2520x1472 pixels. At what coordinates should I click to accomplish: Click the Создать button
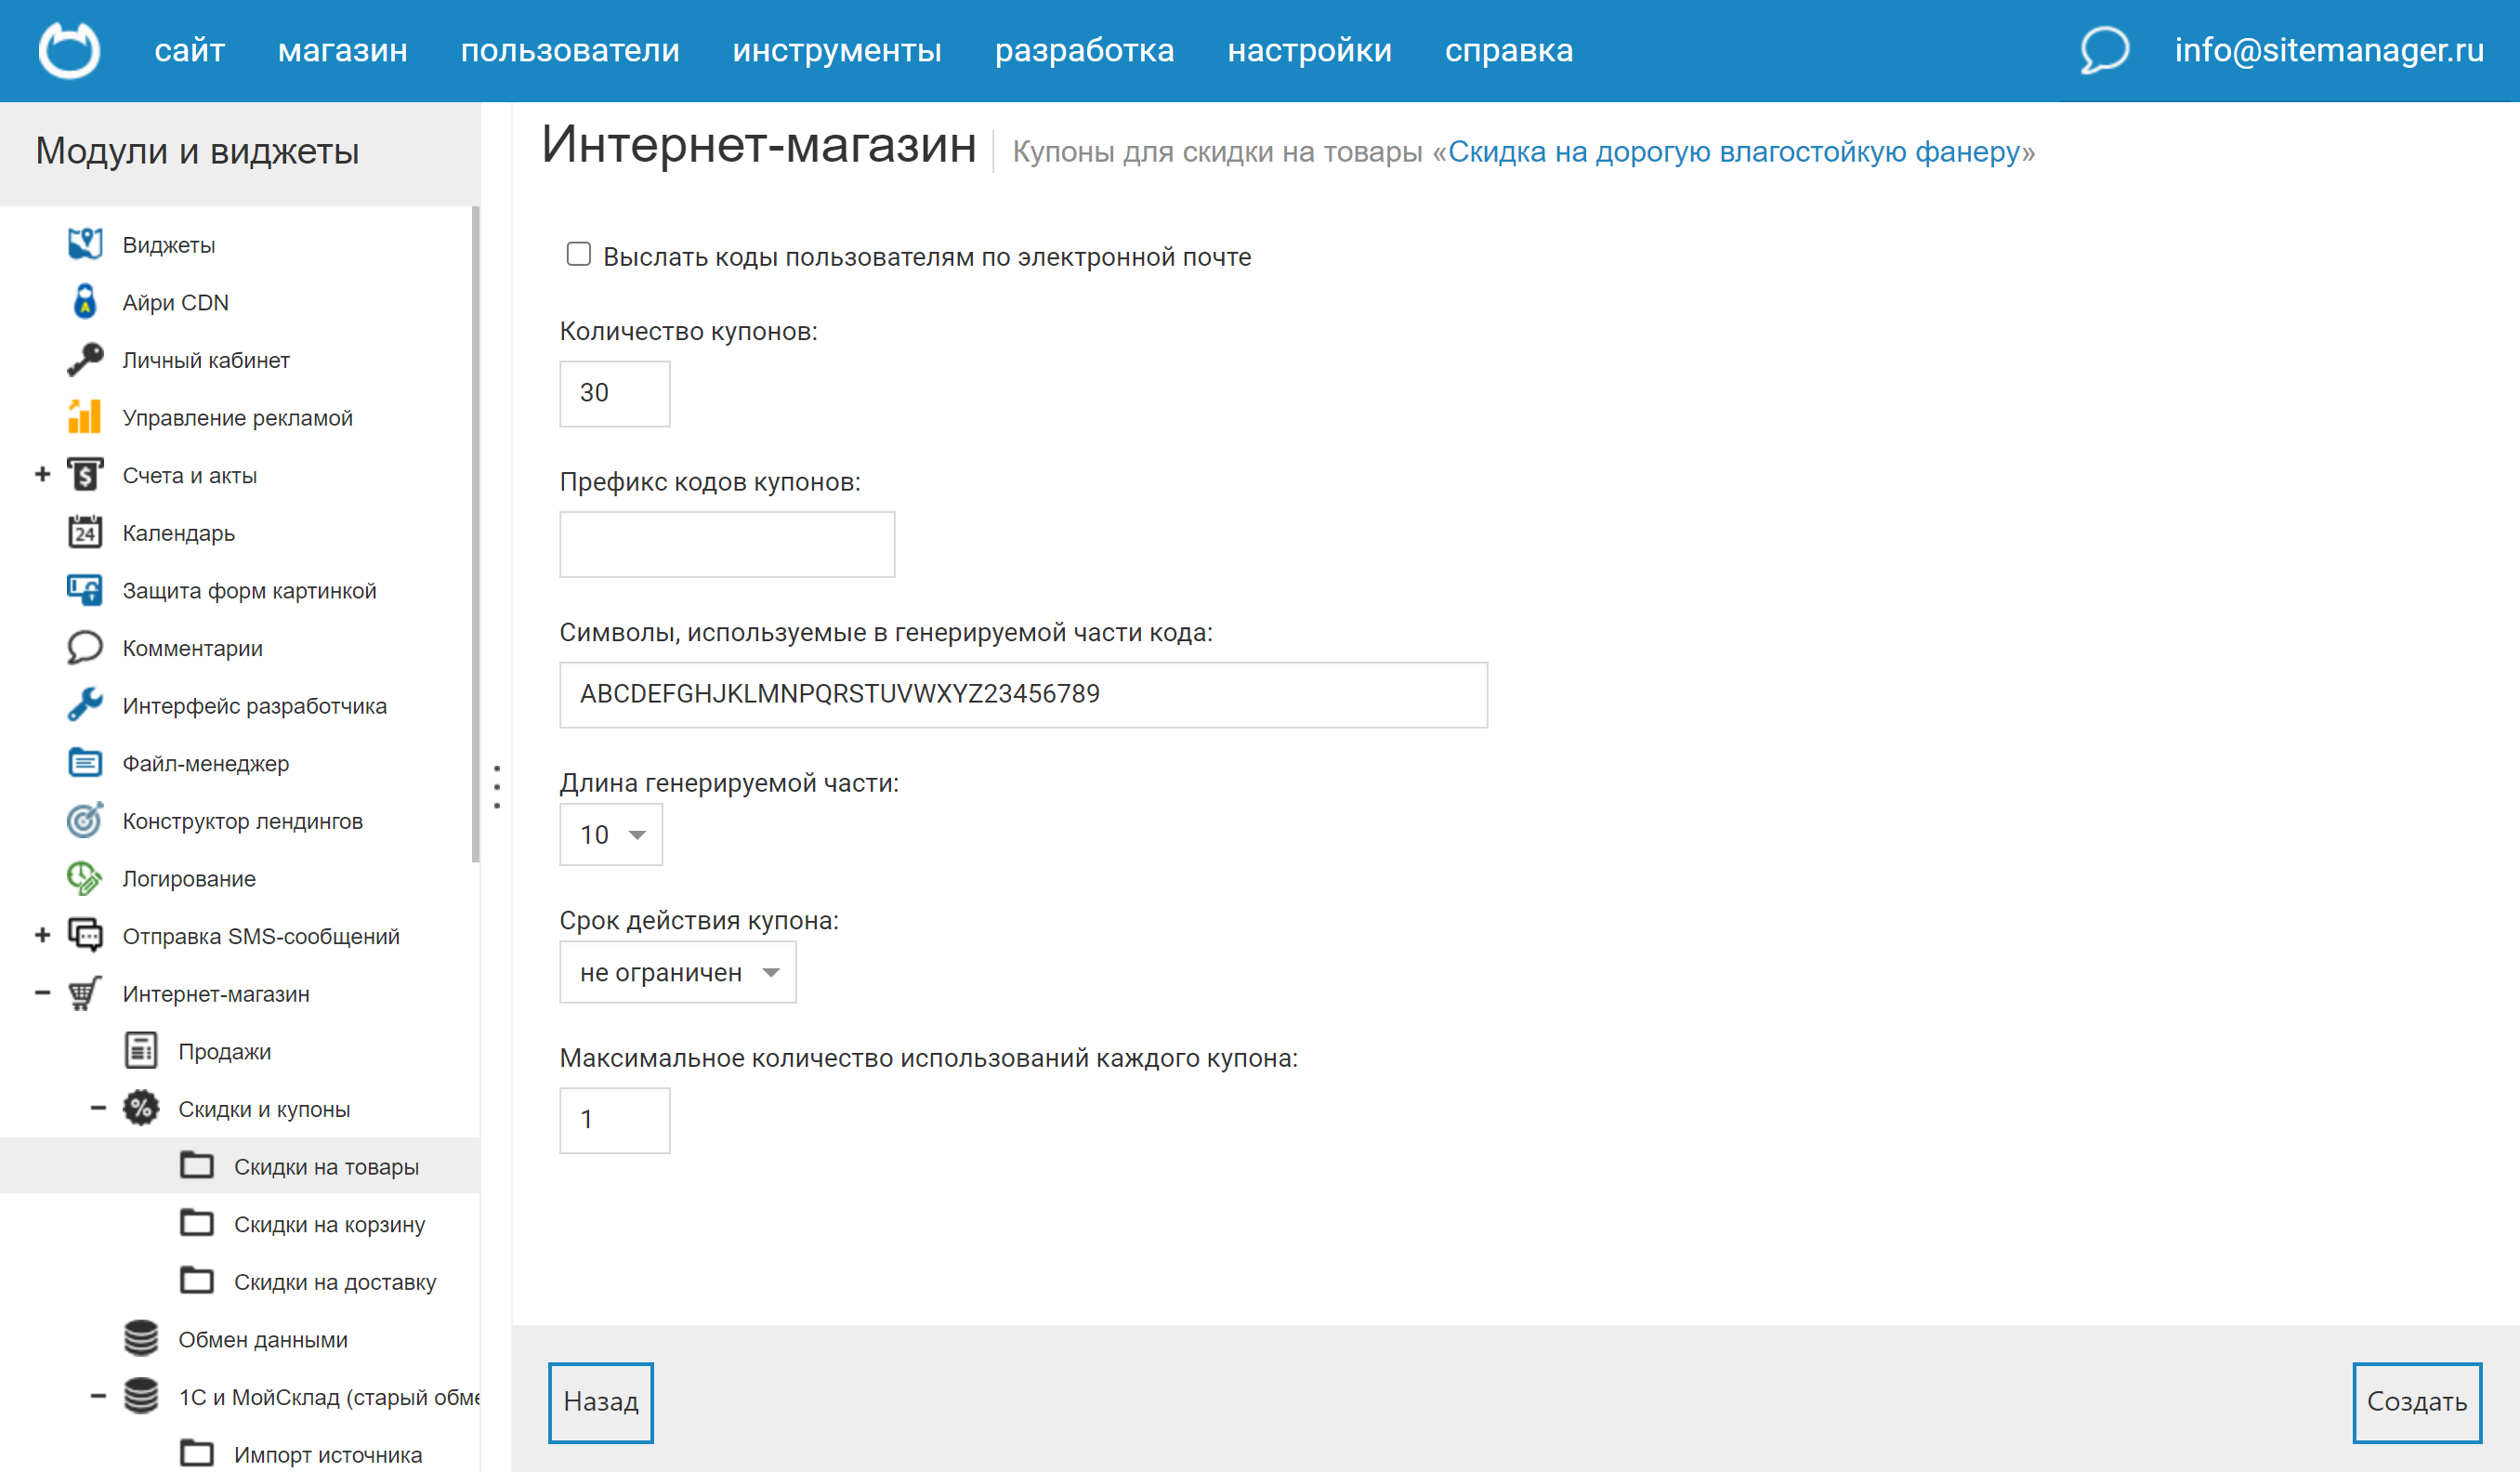(2417, 1402)
